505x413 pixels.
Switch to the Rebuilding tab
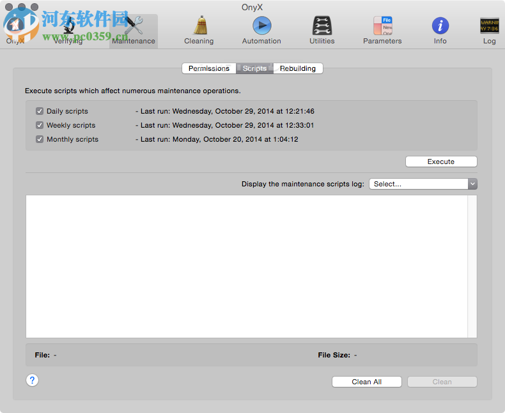pyautogui.click(x=298, y=68)
